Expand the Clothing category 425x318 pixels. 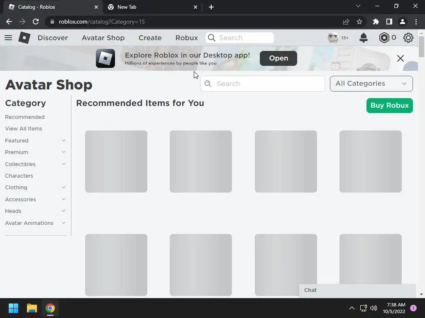(64, 187)
